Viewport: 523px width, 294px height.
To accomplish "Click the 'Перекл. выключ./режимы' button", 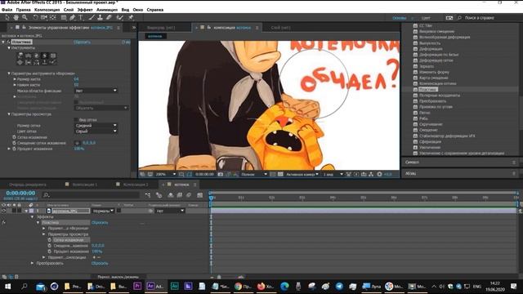I will click(118, 277).
